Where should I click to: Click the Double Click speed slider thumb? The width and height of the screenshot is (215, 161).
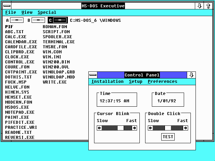(168, 128)
